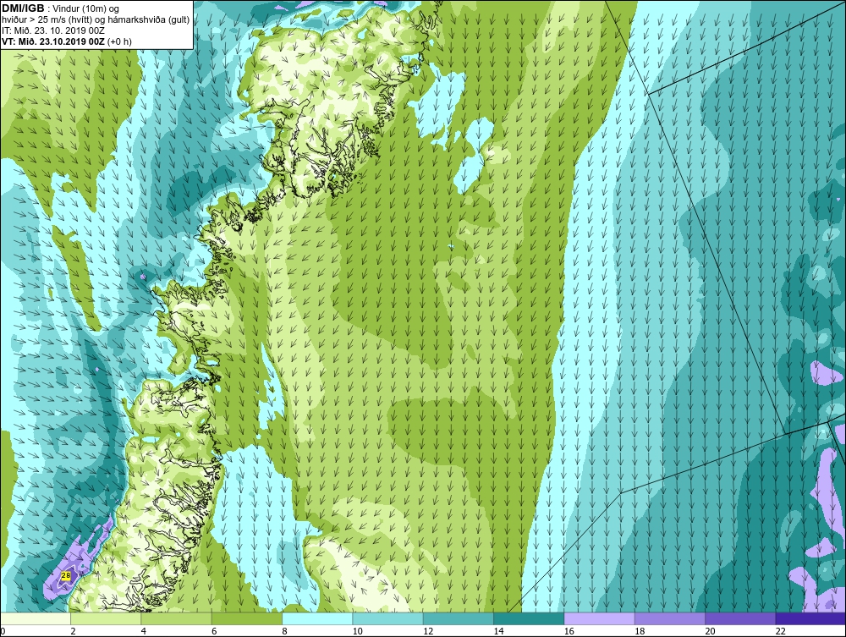
Task: Click the "2" scale label
Action: [x=73, y=631]
